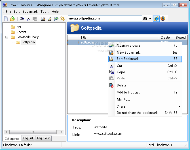The width and height of the screenshot is (190, 150).
Task: Click the Edit Bookmark toolbar icon
Action: (49, 19)
